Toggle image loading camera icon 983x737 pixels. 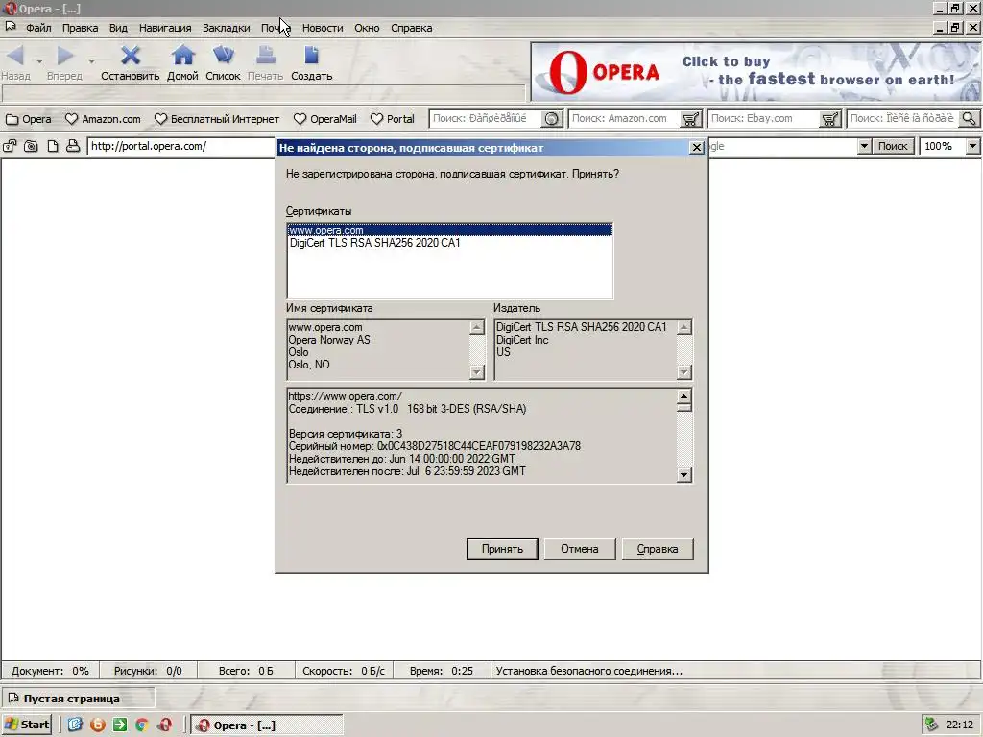31,146
